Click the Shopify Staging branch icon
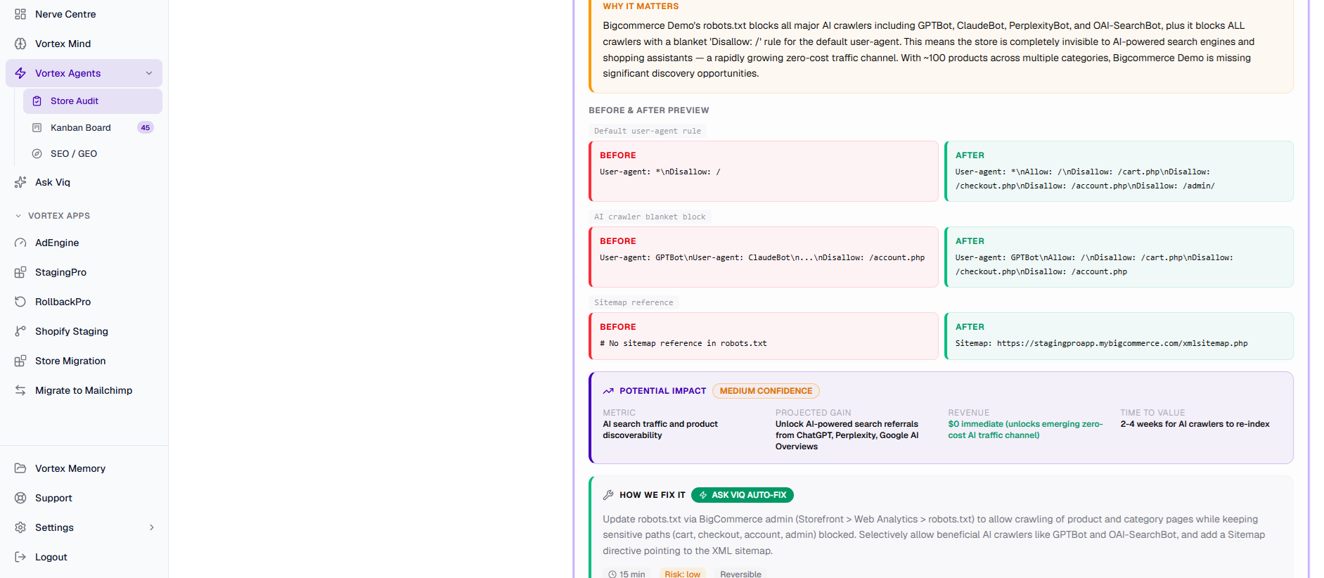1324x578 pixels. pos(20,331)
